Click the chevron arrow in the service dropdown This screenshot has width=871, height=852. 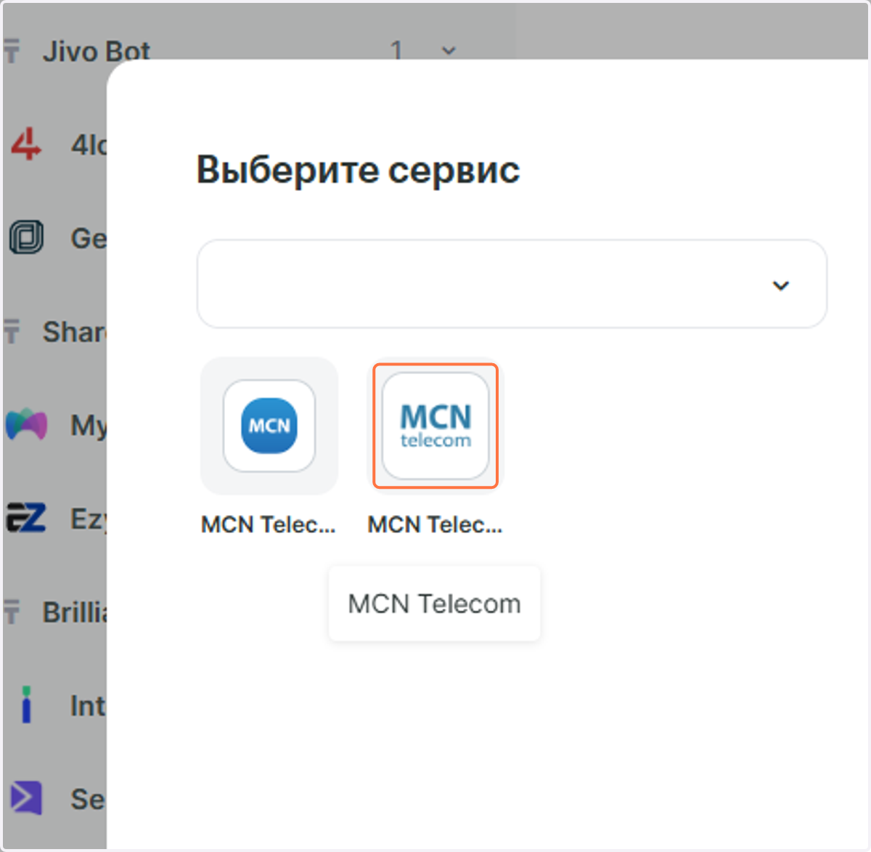click(780, 285)
